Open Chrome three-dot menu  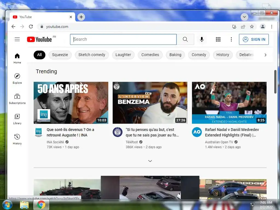coord(272,27)
